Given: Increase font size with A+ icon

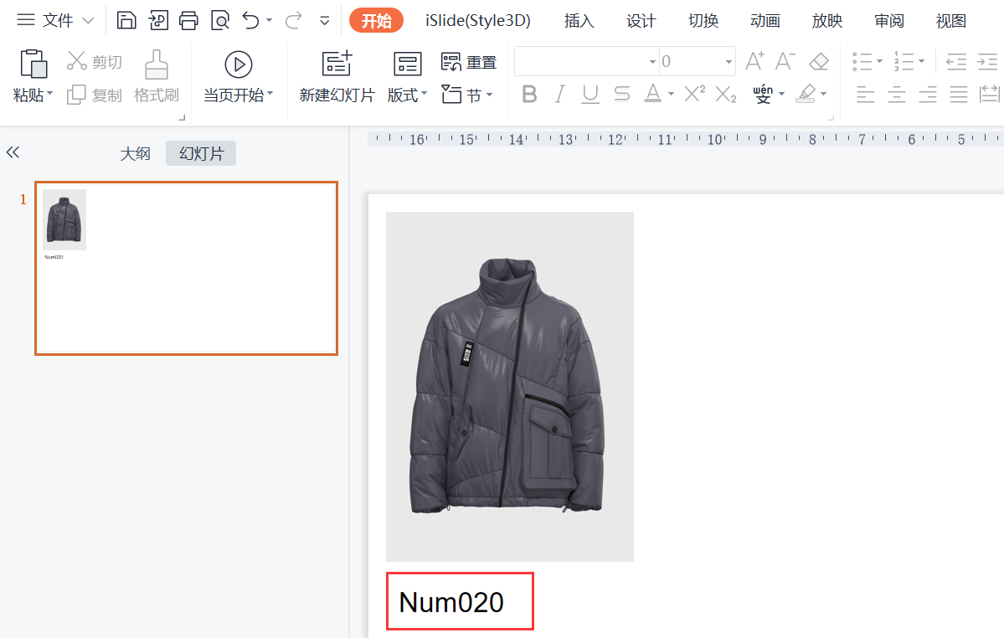Looking at the screenshot, I should point(754,61).
